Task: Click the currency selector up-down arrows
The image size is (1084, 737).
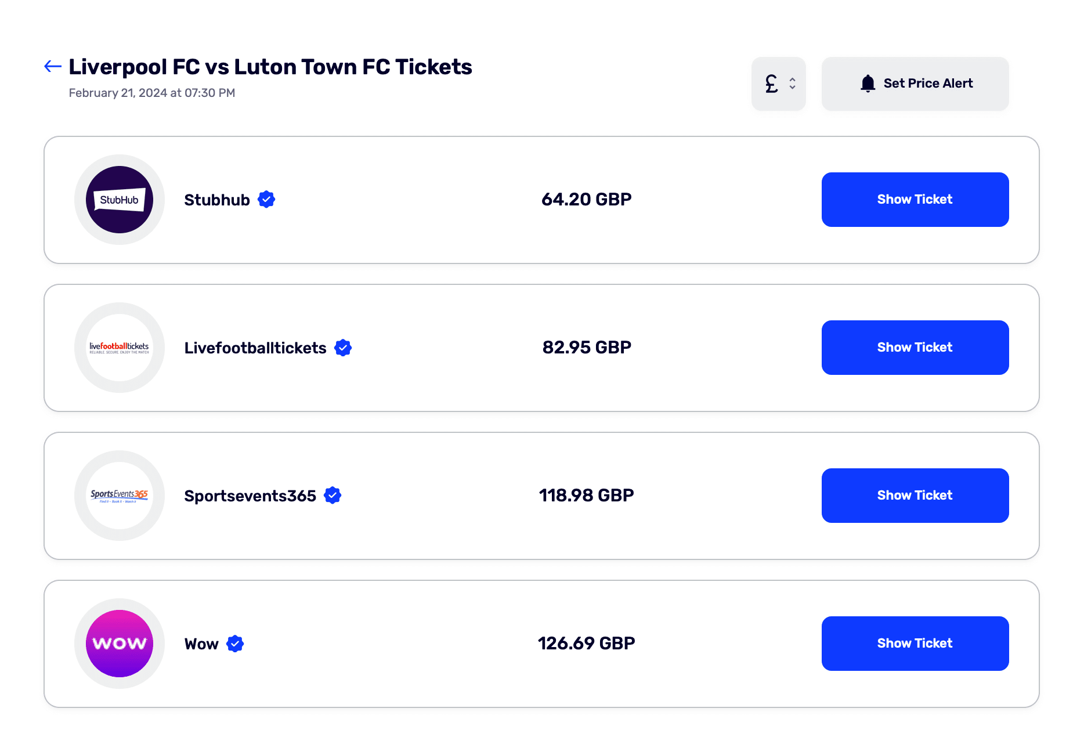Action: pos(792,84)
